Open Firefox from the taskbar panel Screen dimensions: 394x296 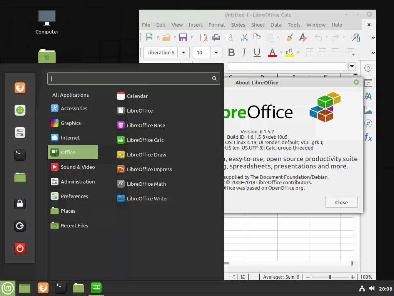click(43, 288)
